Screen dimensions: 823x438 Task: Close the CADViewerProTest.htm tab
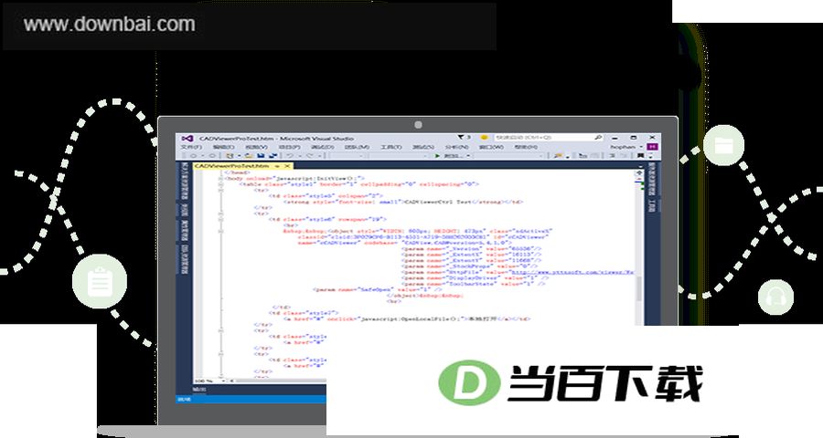287,165
